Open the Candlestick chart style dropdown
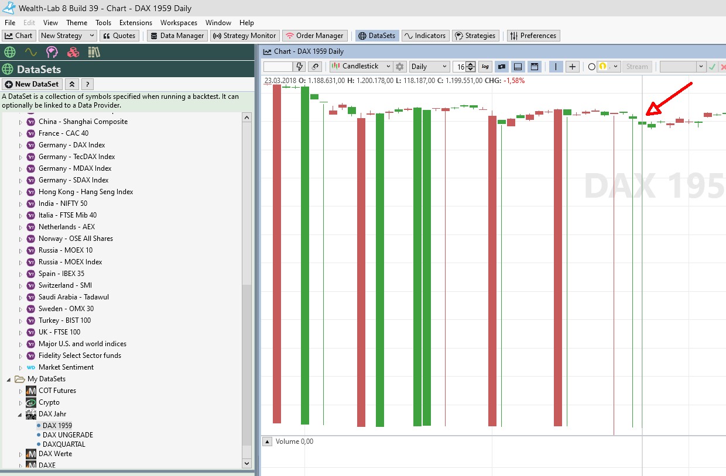This screenshot has width=726, height=476. pos(361,67)
